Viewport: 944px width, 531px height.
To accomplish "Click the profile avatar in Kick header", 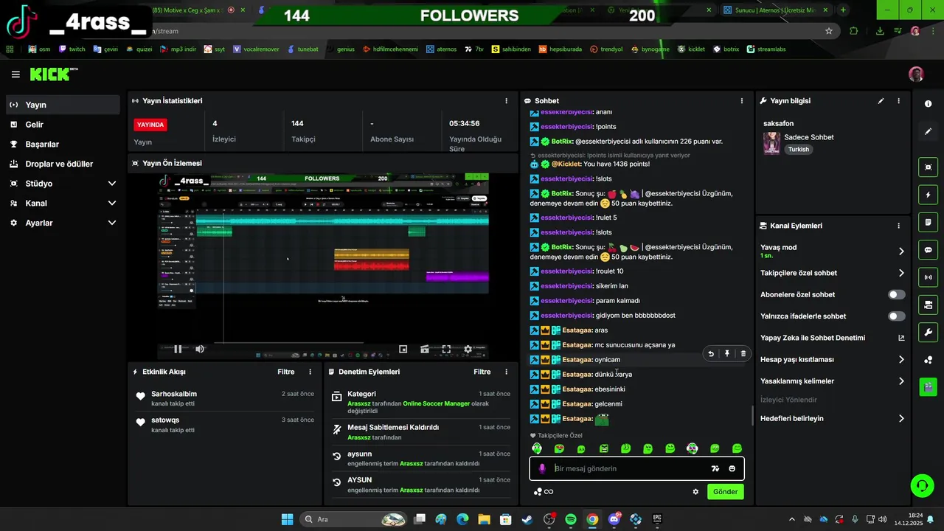I will coord(916,74).
